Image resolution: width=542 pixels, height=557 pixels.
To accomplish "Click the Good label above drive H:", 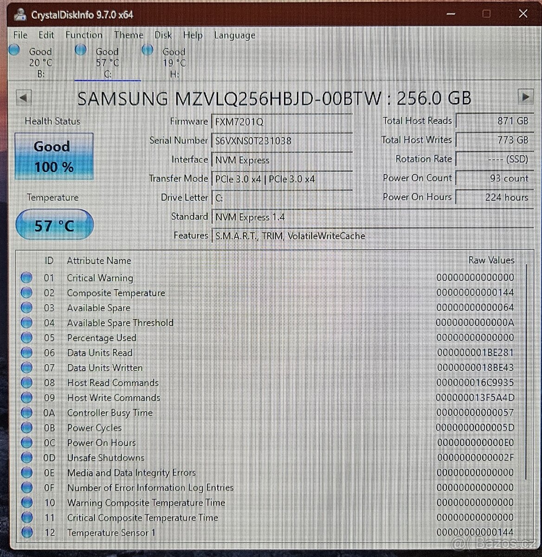I will click(173, 52).
